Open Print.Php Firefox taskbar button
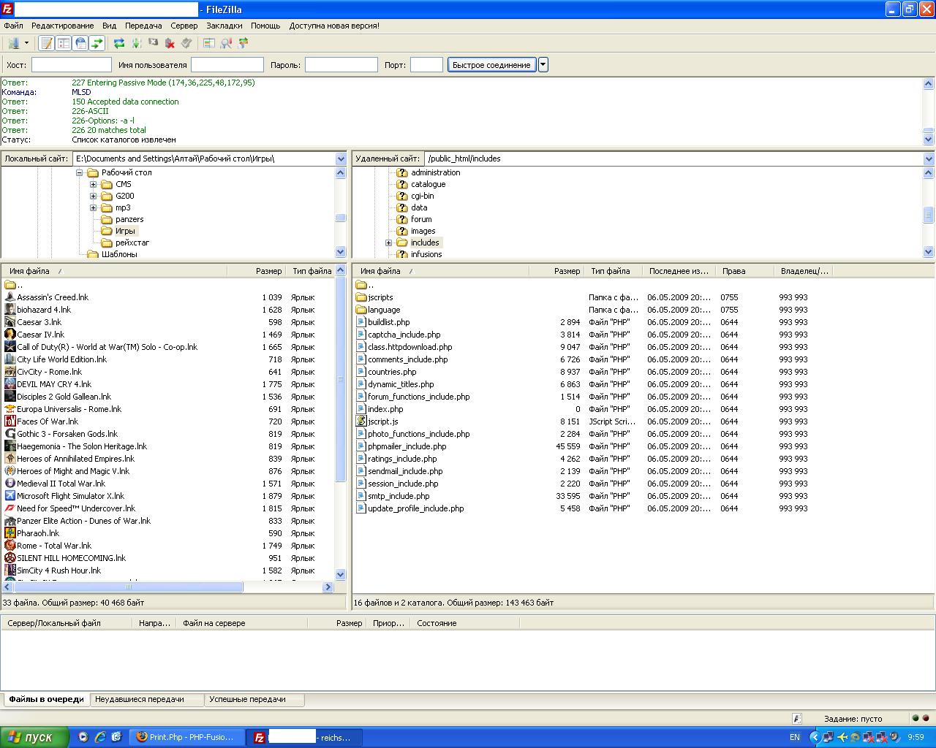 click(186, 737)
